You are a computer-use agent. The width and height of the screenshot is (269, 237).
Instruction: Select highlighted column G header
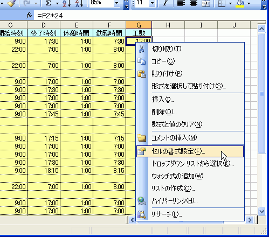[139, 25]
